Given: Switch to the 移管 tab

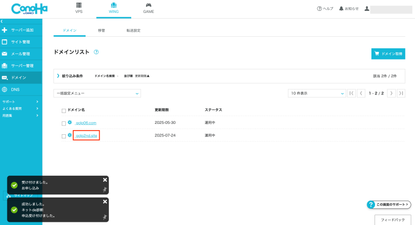Looking at the screenshot, I should [x=102, y=31].
